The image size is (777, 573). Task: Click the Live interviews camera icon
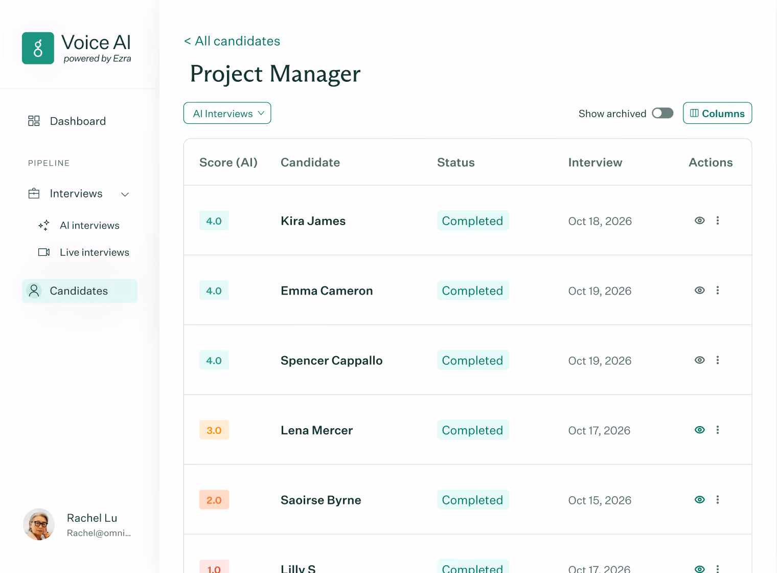click(44, 252)
